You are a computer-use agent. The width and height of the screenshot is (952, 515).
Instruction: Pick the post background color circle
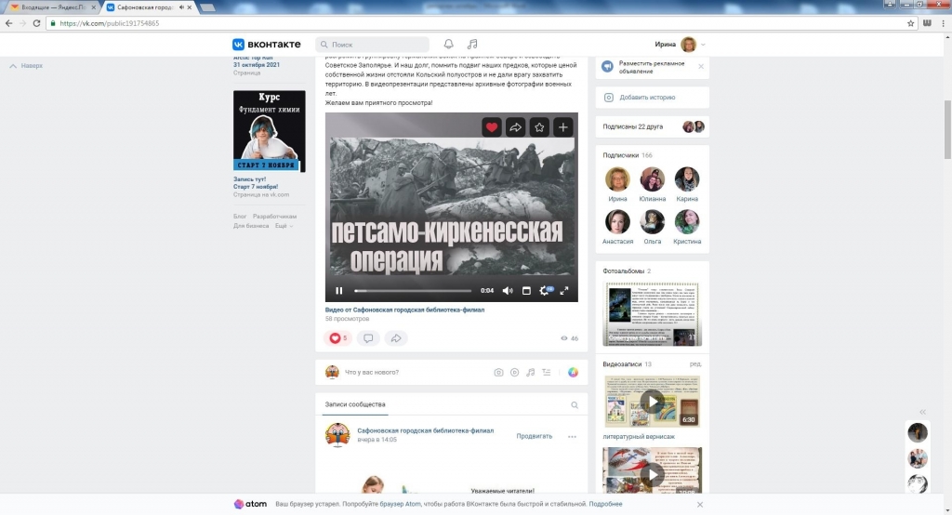(573, 372)
